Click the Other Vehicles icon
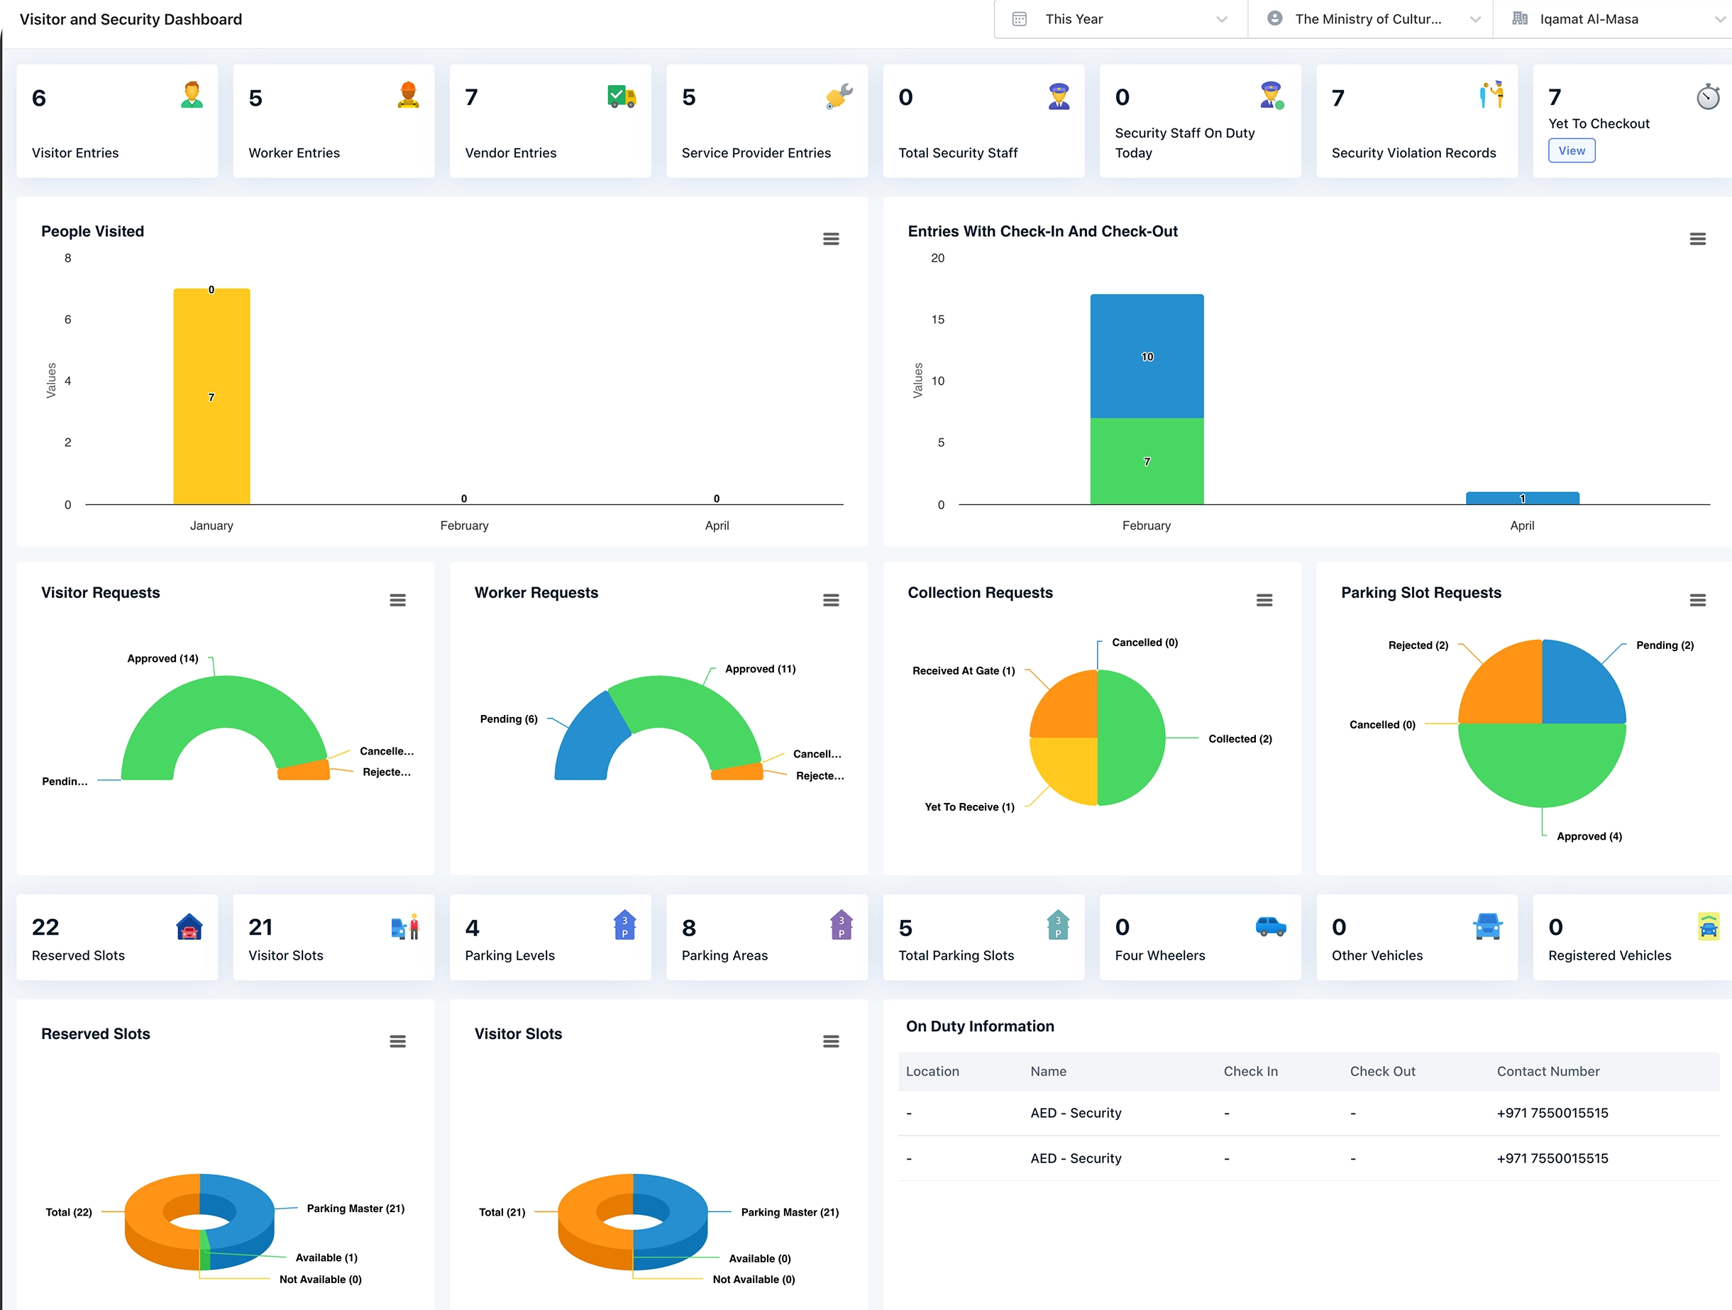The width and height of the screenshot is (1732, 1310). coord(1487,926)
